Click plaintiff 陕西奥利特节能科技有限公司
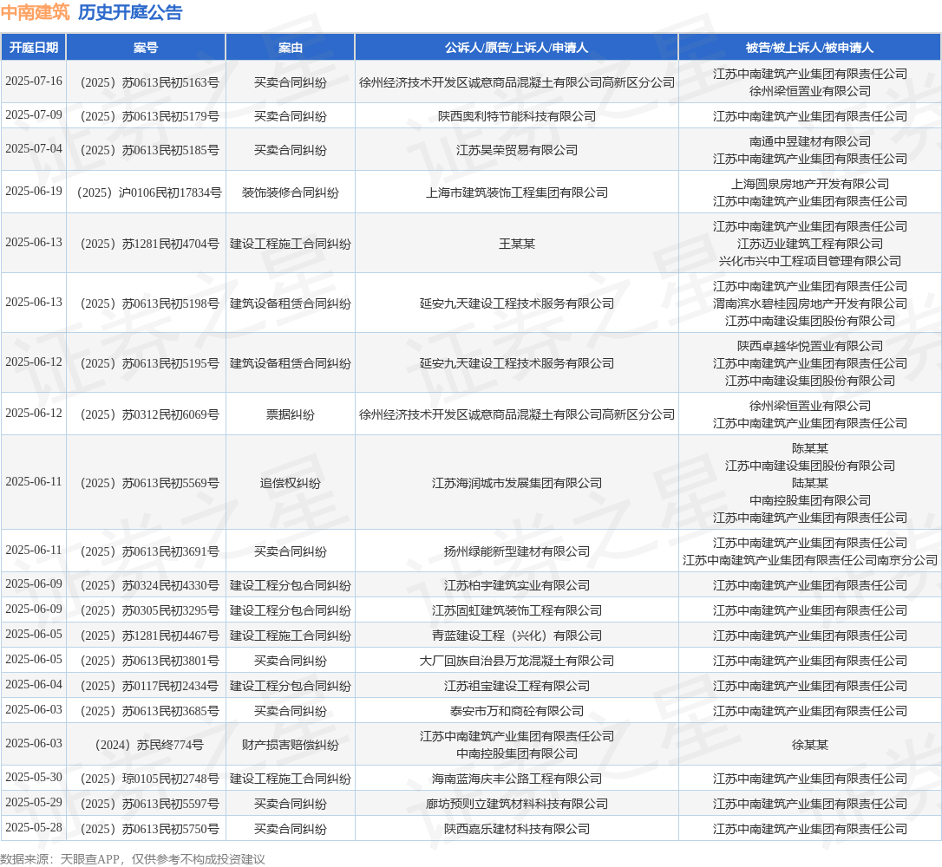 517,116
